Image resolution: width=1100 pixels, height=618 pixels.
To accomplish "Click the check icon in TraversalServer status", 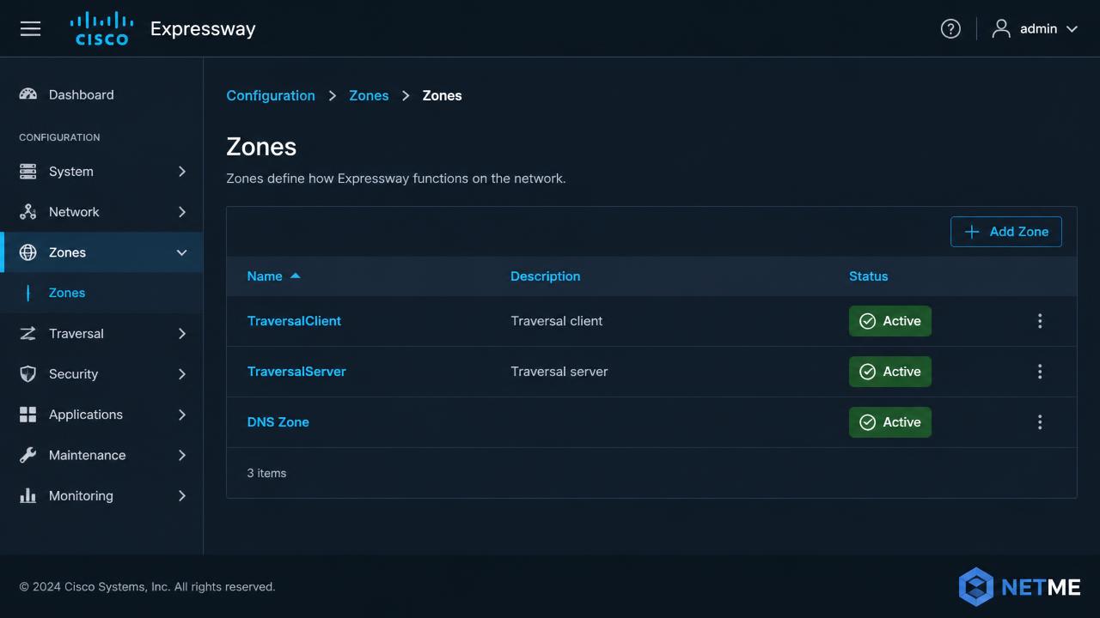I will tap(868, 372).
